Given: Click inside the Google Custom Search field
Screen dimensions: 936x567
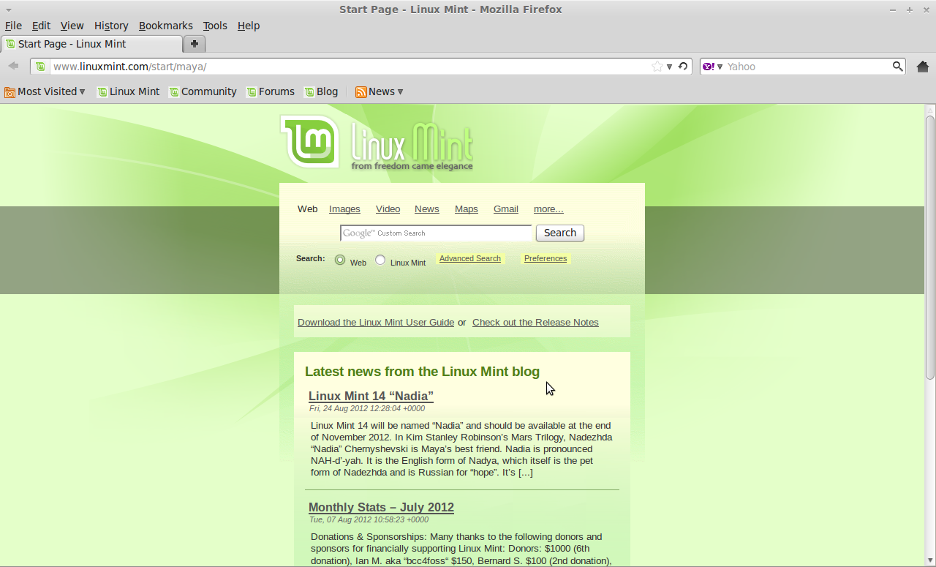Looking at the screenshot, I should pyautogui.click(x=436, y=233).
